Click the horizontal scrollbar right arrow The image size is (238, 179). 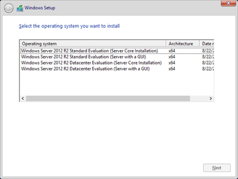tap(211, 99)
